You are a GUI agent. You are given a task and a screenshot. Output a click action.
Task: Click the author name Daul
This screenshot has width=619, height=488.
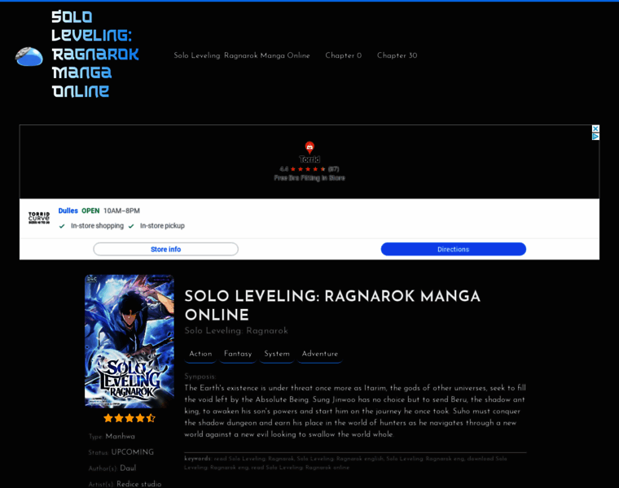(x=128, y=468)
